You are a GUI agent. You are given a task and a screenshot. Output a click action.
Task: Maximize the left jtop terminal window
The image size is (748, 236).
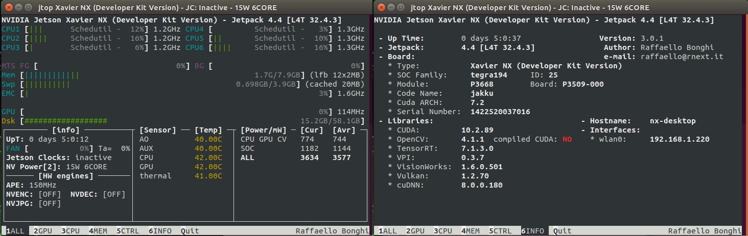click(x=27, y=8)
